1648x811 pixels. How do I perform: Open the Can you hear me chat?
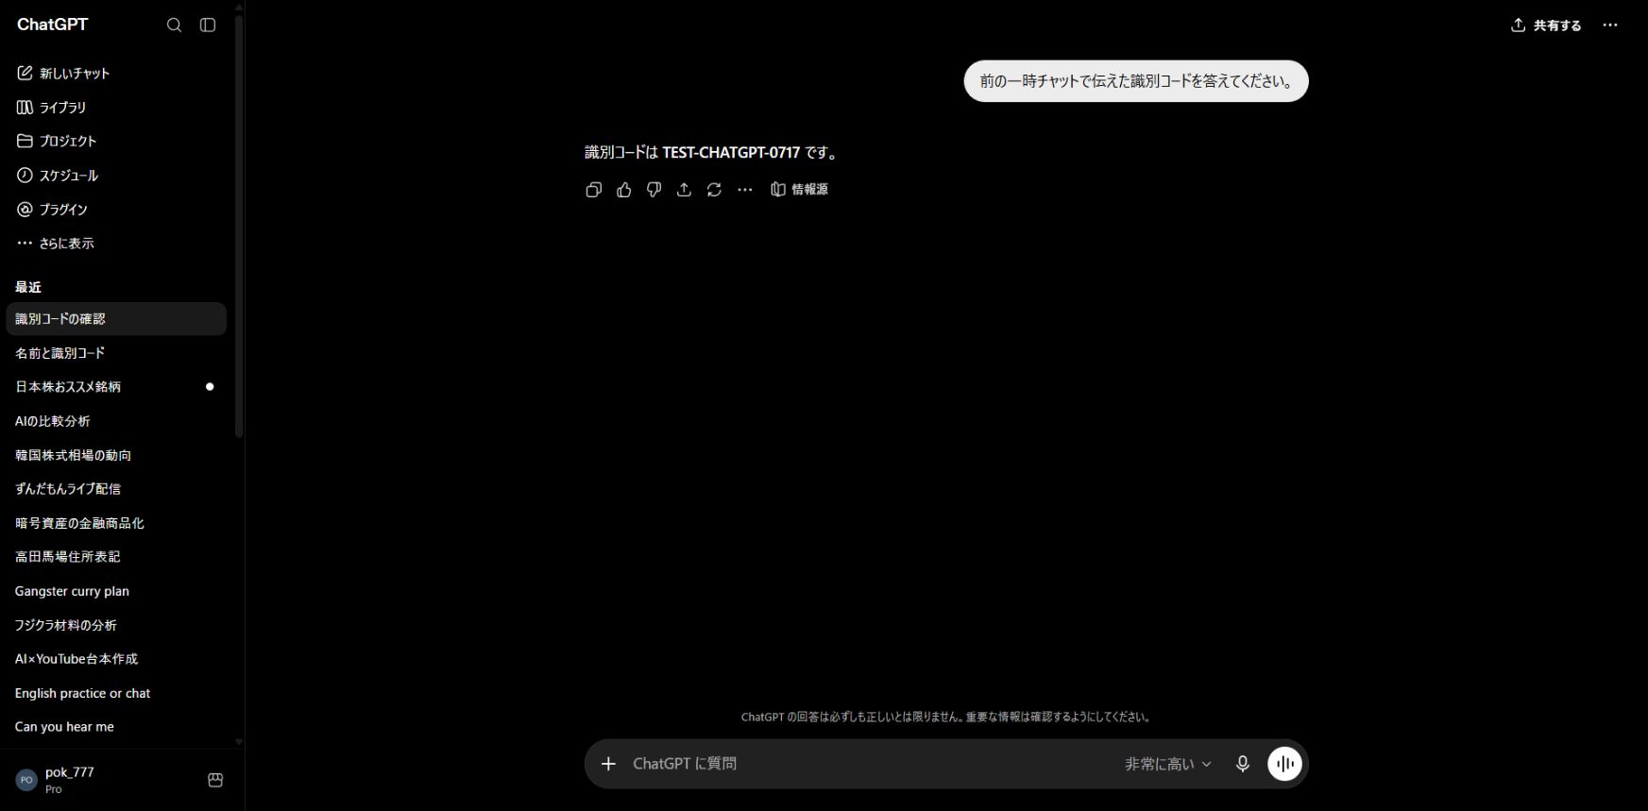pyautogui.click(x=116, y=727)
